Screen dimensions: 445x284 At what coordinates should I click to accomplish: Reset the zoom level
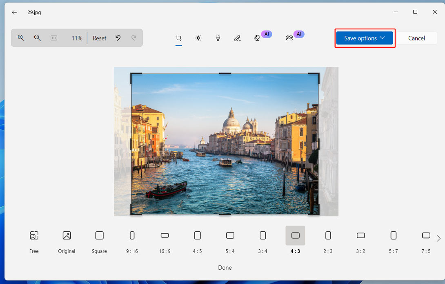(99, 38)
